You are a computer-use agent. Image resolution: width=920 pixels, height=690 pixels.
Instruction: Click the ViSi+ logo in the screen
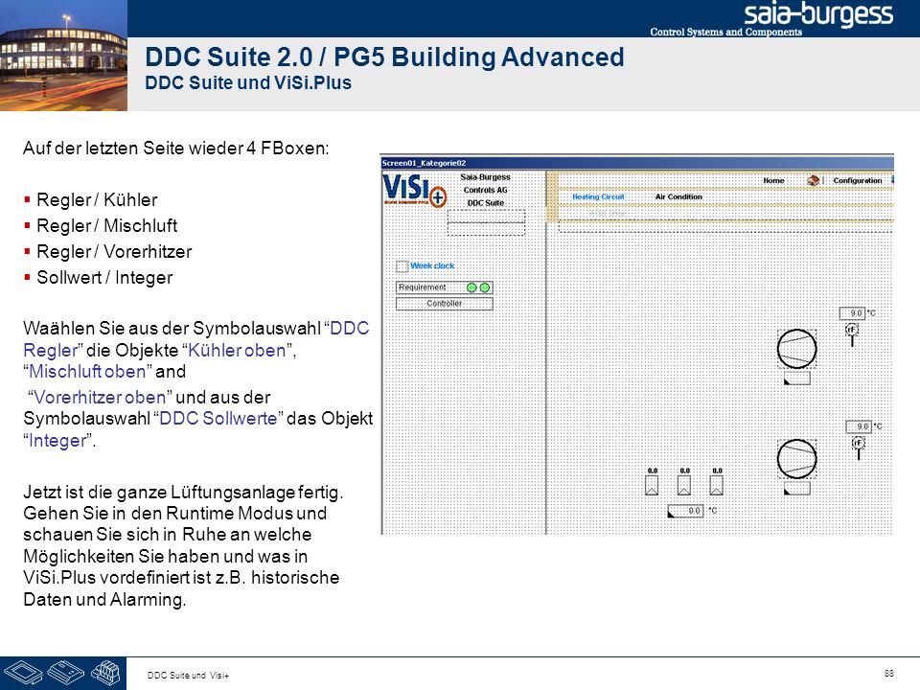point(414,190)
